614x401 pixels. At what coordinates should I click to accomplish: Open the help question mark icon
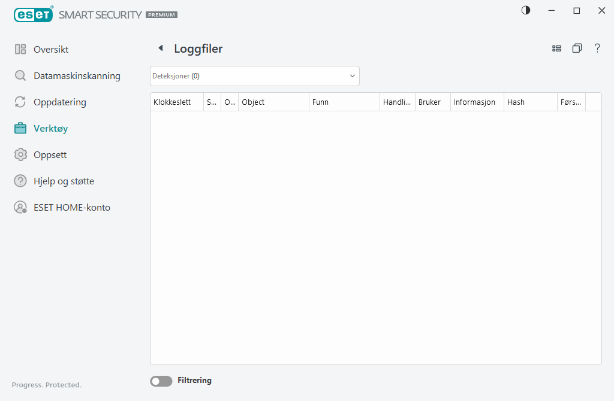coord(597,48)
